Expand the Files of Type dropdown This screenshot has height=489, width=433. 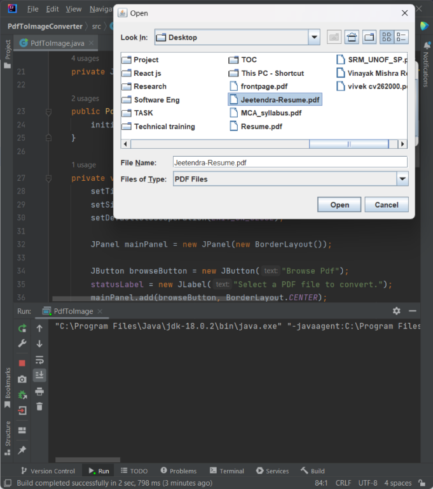pyautogui.click(x=402, y=179)
